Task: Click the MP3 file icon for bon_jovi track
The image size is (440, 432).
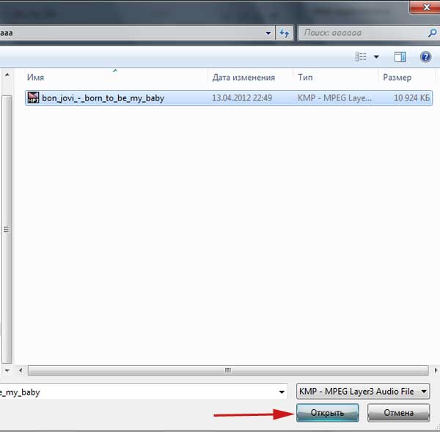Action: point(33,98)
